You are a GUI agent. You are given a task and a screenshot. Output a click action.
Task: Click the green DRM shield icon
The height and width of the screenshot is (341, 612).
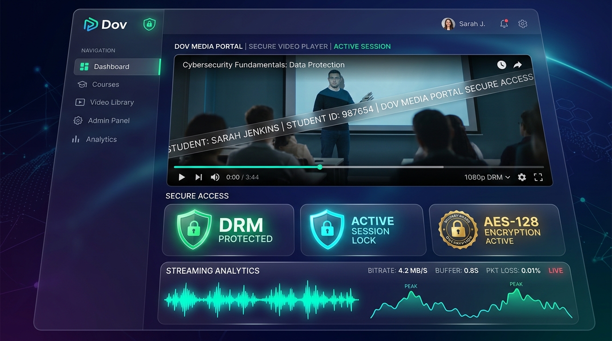(194, 230)
